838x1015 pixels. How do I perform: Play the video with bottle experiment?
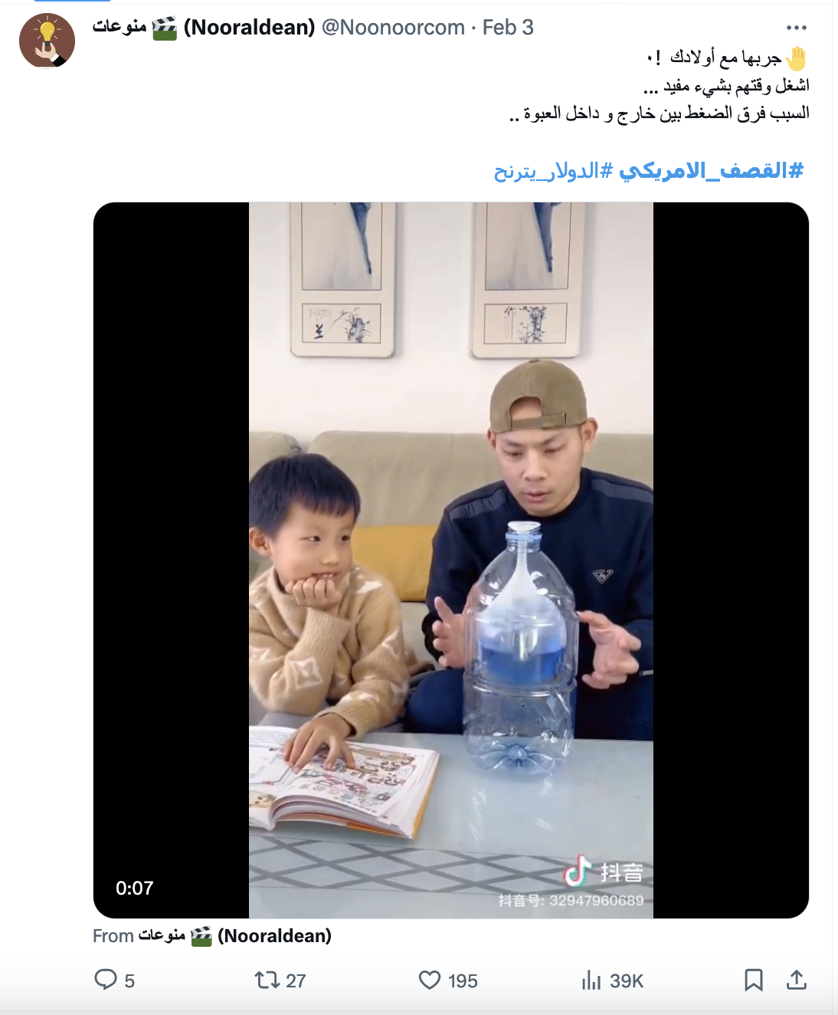451,560
